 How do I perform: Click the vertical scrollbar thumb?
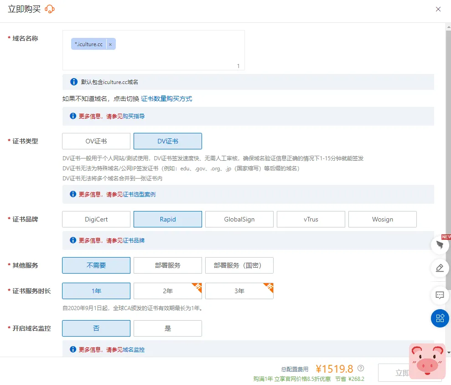click(x=449, y=160)
